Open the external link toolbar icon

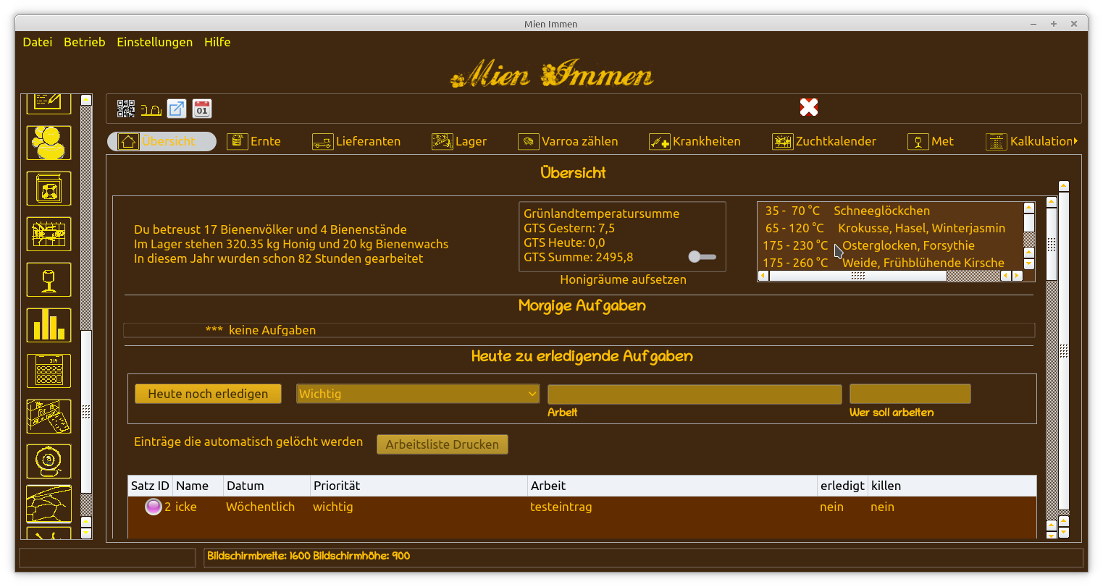[x=176, y=108]
